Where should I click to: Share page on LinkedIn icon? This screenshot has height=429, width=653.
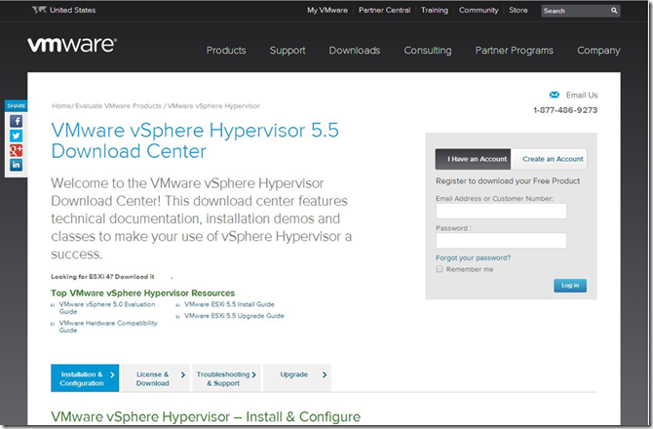(x=17, y=165)
